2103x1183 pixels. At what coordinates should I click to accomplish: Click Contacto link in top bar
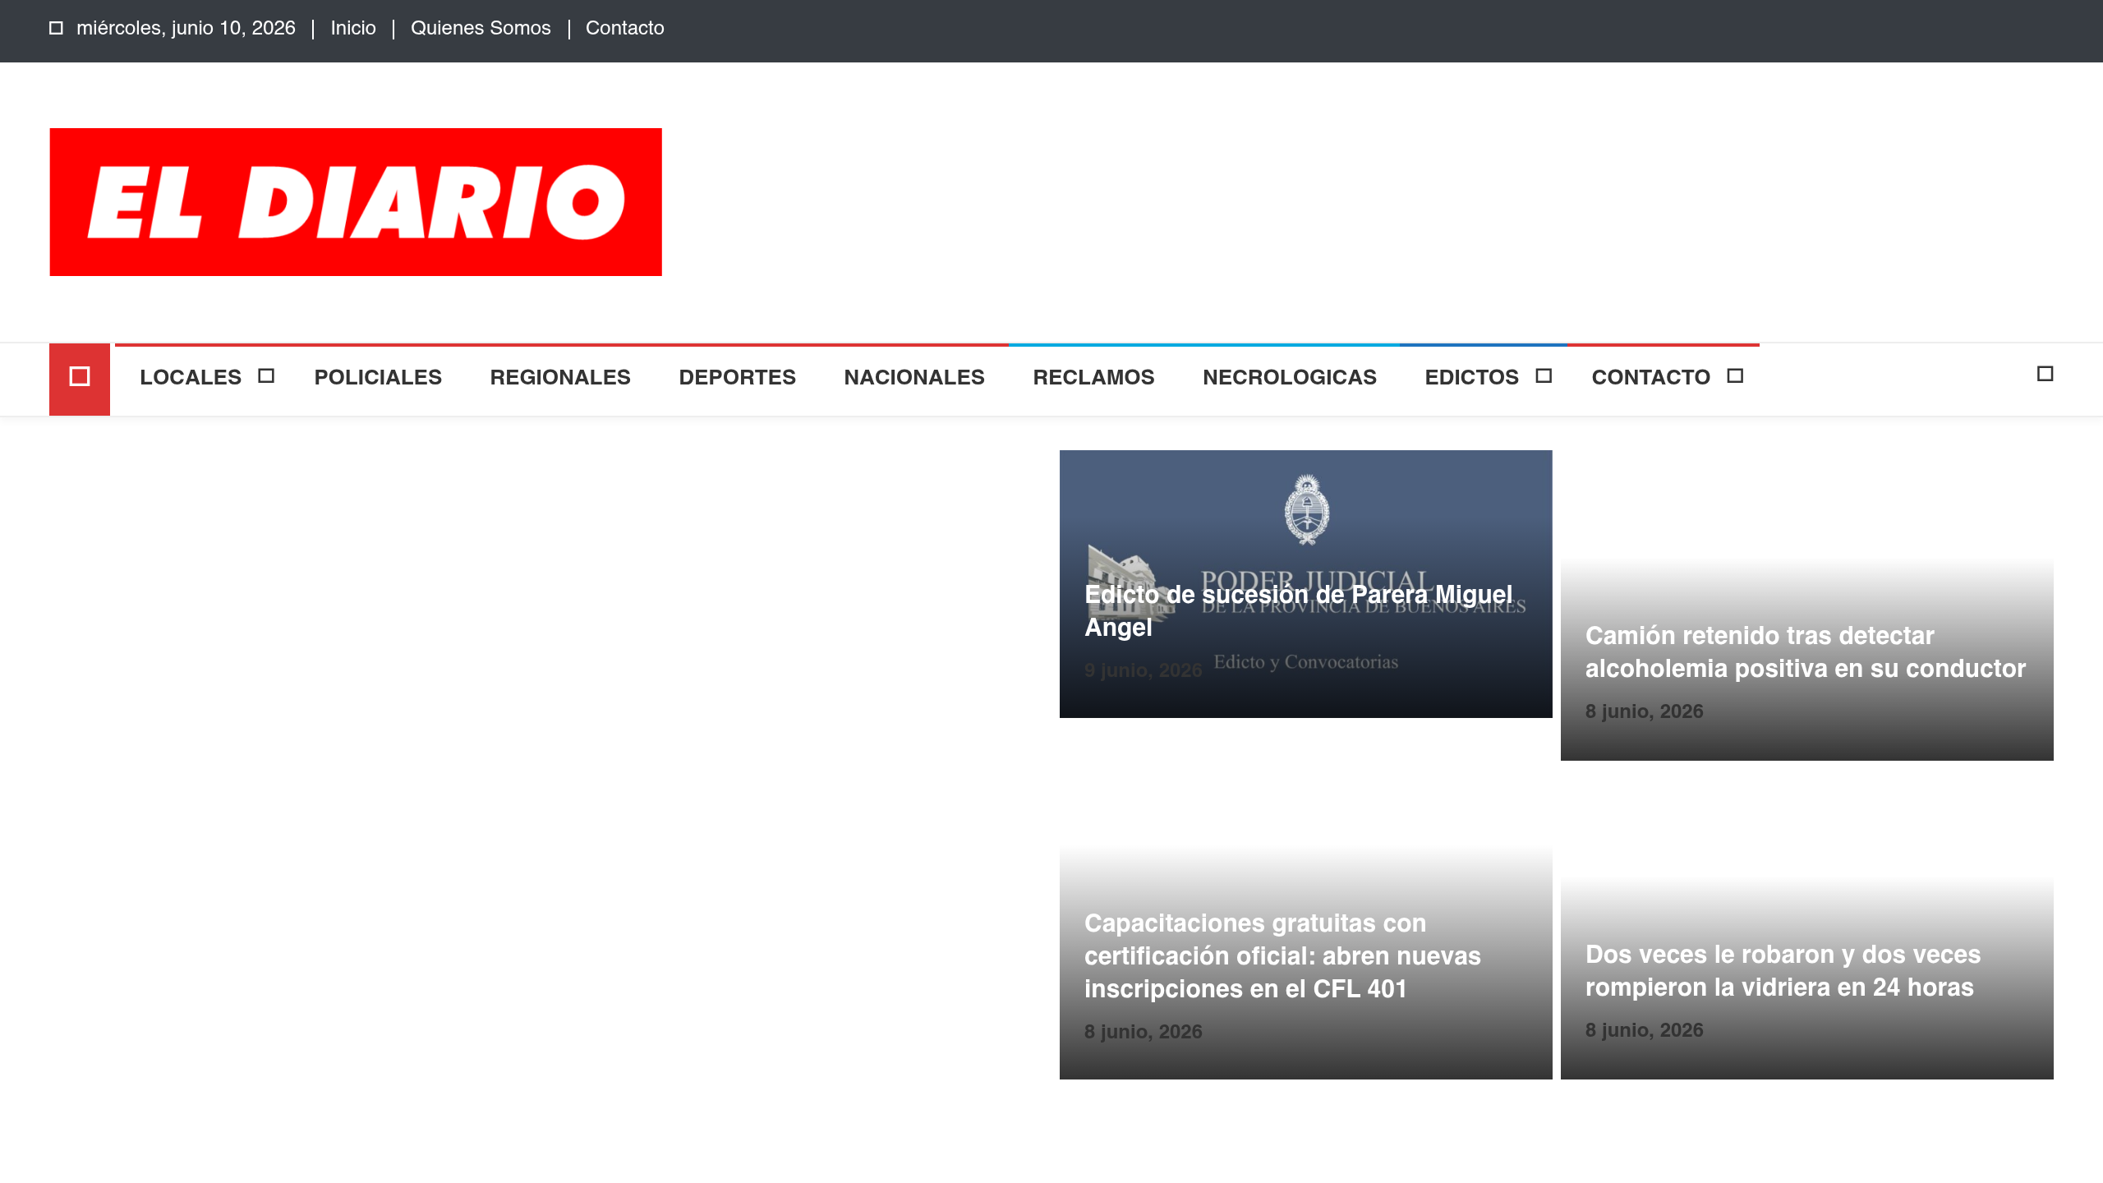click(x=624, y=28)
